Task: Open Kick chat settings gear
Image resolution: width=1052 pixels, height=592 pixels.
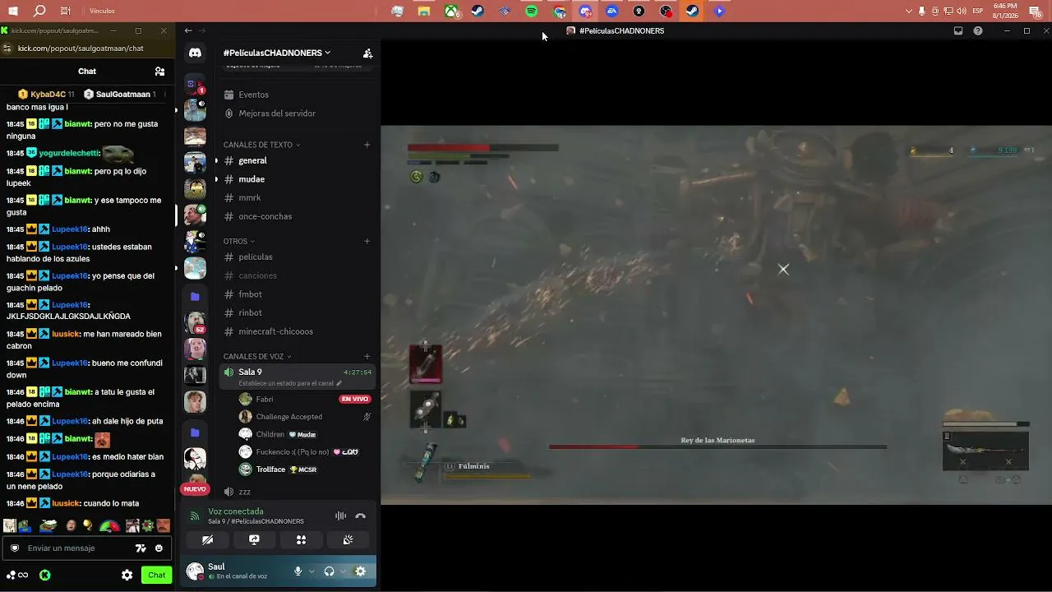Action: [127, 576]
